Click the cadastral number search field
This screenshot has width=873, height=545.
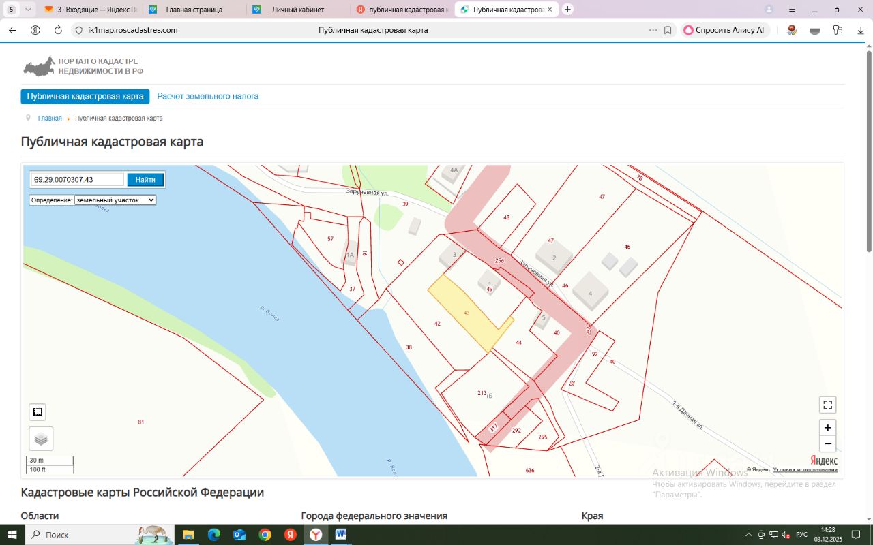(77, 180)
